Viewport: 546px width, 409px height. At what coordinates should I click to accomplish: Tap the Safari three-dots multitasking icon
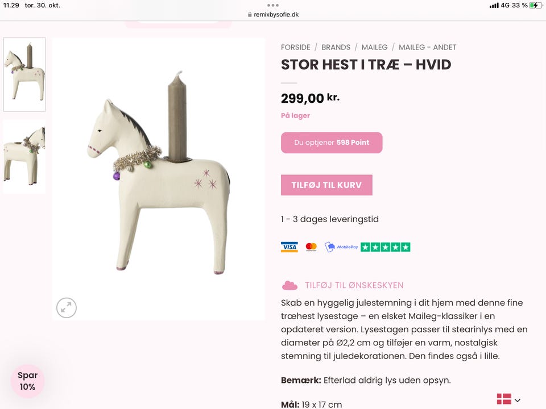[x=272, y=5]
